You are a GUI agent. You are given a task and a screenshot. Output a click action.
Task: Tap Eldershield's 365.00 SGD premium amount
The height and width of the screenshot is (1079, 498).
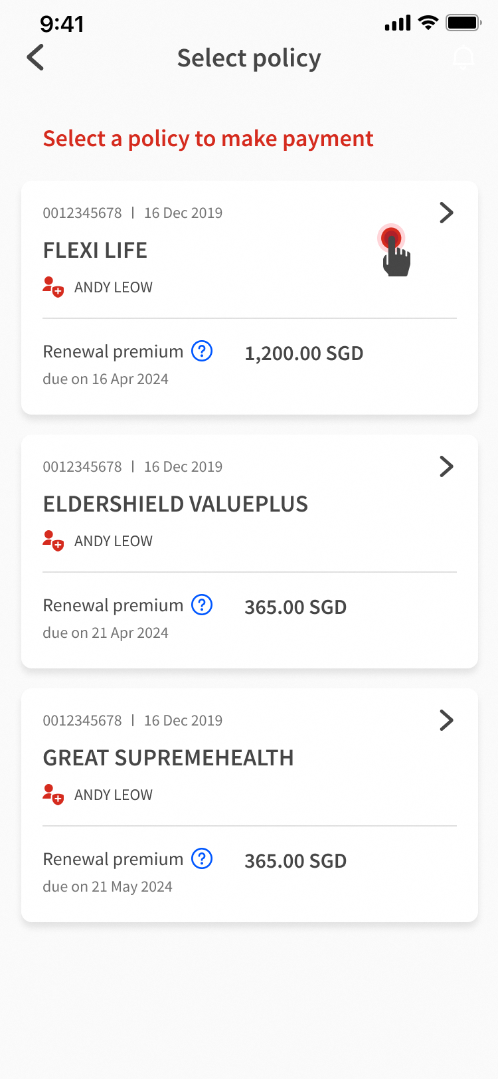(295, 607)
